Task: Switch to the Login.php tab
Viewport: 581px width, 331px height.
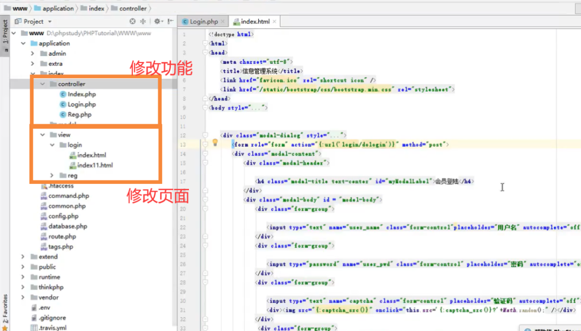Action: (204, 22)
